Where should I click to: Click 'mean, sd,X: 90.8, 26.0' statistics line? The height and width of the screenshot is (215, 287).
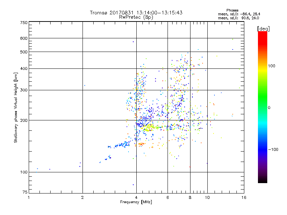(x=239, y=18)
